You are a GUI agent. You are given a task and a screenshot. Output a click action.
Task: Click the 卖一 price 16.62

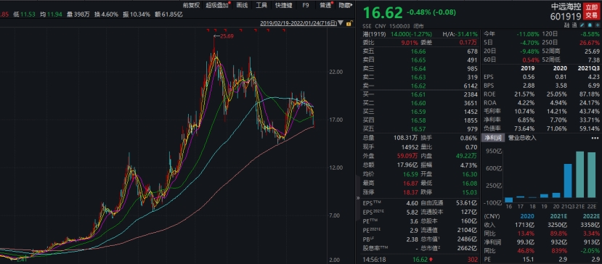point(418,86)
